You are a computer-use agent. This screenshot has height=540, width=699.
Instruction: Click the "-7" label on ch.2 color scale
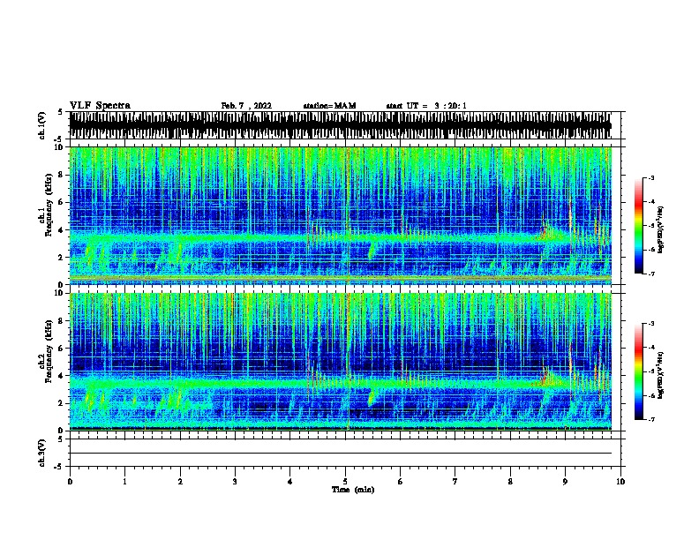coord(651,419)
